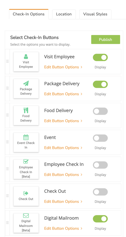
Task: Expand Edit Button Options for Event
Action: click(63, 148)
